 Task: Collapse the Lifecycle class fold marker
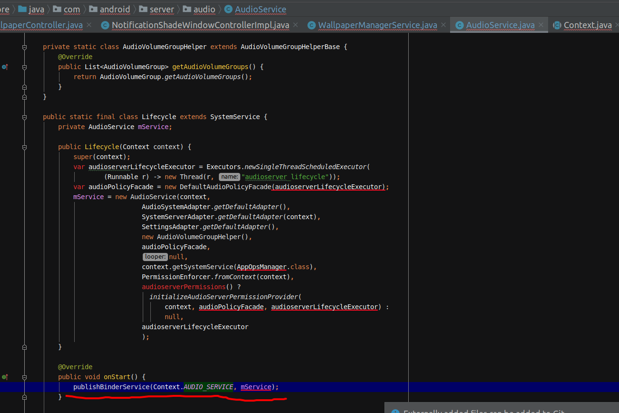24,117
